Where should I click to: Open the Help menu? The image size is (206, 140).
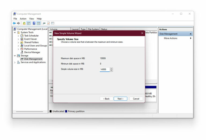click(x=39, y=19)
